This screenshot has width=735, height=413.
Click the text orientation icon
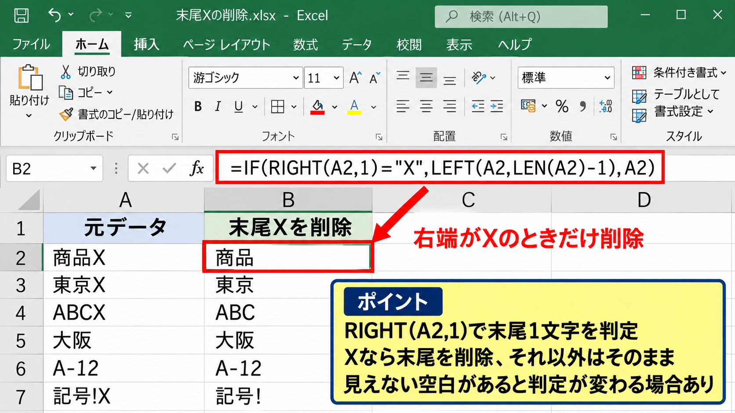click(479, 78)
